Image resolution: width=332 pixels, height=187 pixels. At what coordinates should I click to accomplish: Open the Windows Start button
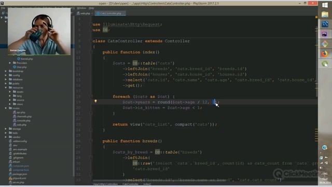pyautogui.click(x=325, y=5)
